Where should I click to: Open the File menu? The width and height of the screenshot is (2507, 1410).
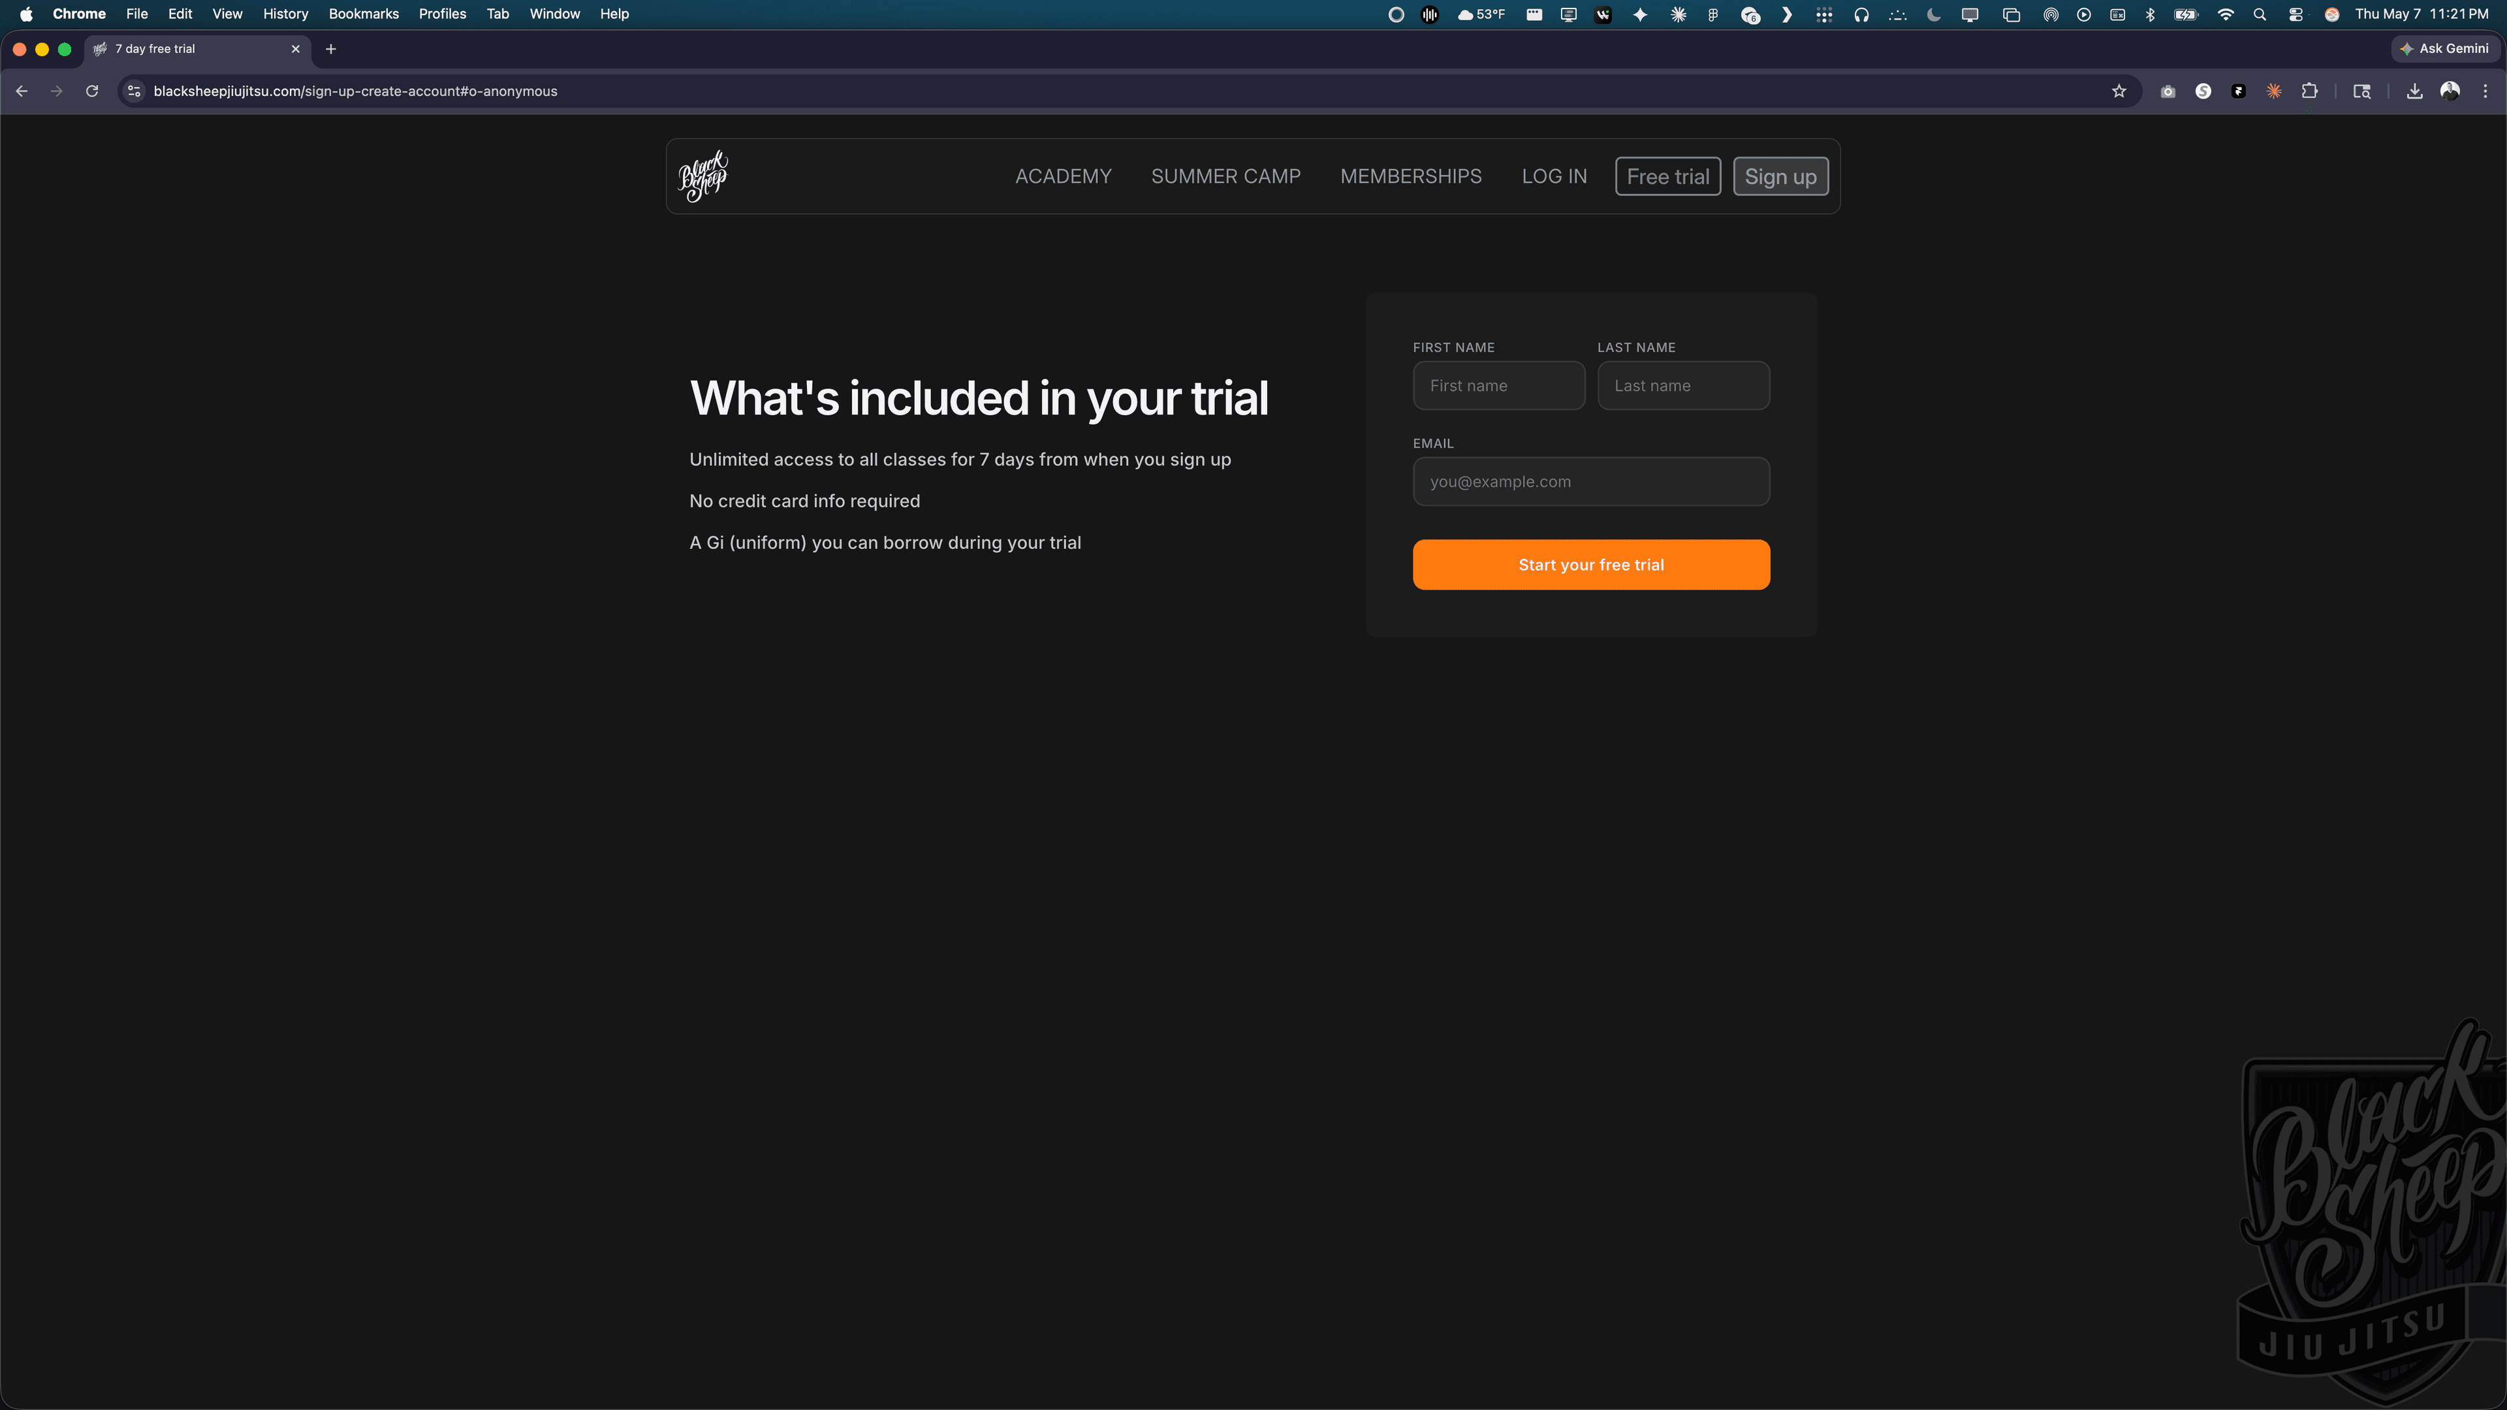point(137,14)
